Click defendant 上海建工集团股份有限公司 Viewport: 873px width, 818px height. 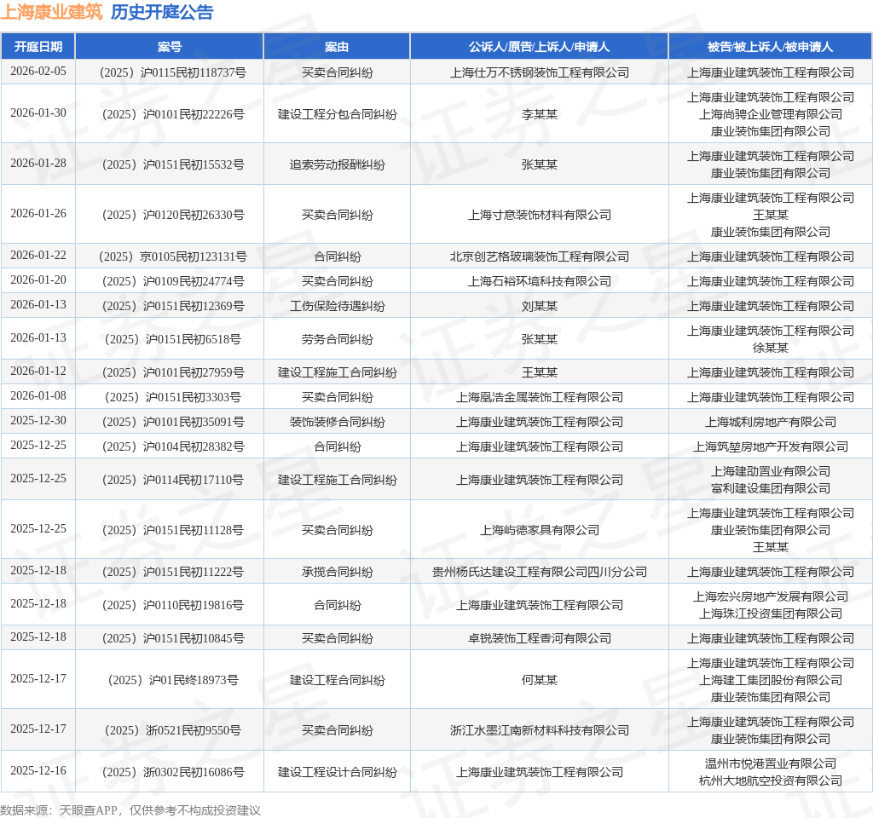770,681
